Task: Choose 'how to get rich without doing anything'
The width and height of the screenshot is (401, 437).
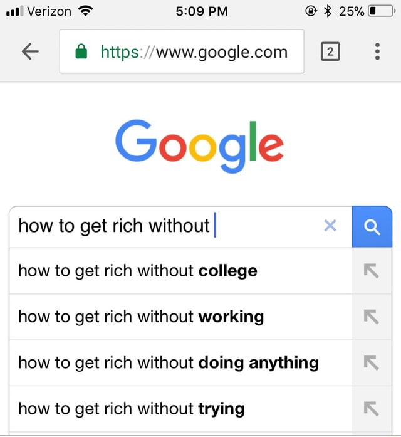Action: [168, 363]
